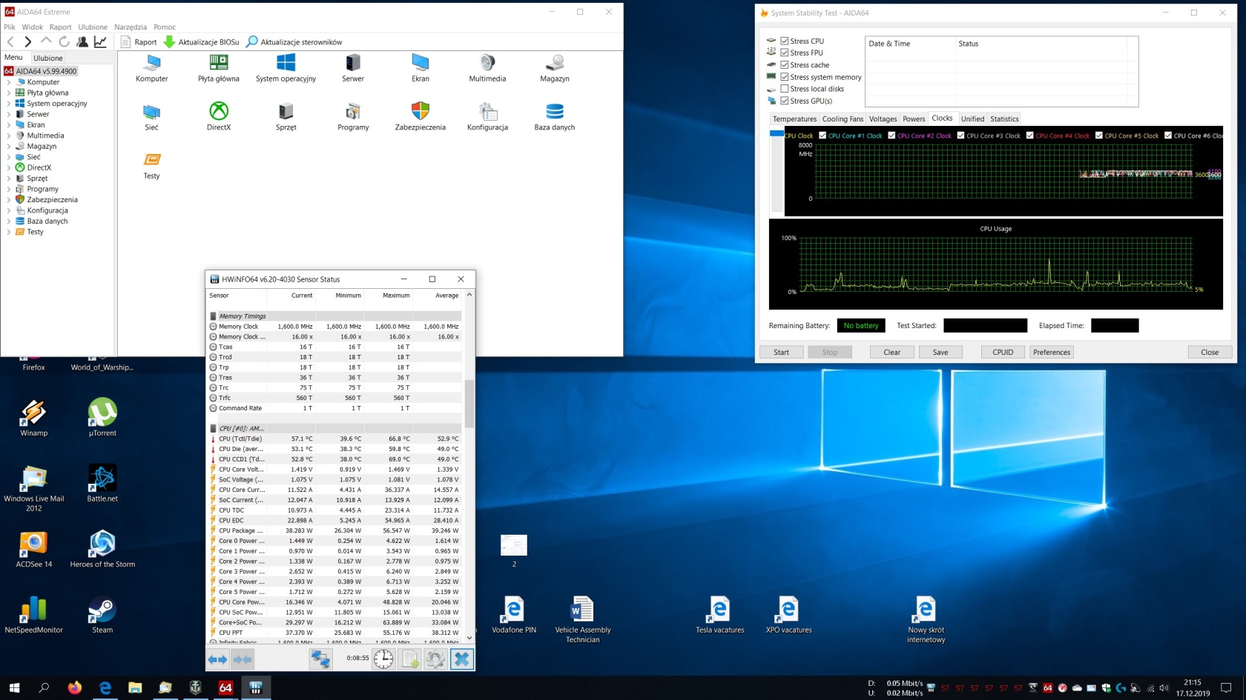Viewport: 1246px width, 700px height.
Task: Open the Narzędzia menu
Action: 131,27
